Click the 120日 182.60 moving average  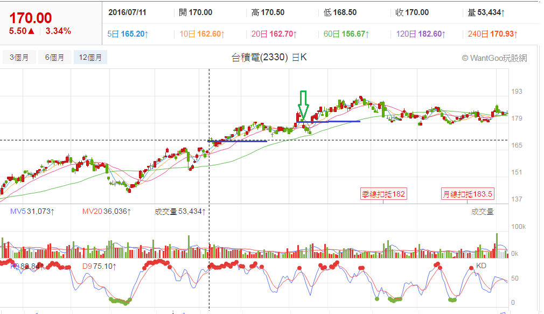(x=421, y=34)
